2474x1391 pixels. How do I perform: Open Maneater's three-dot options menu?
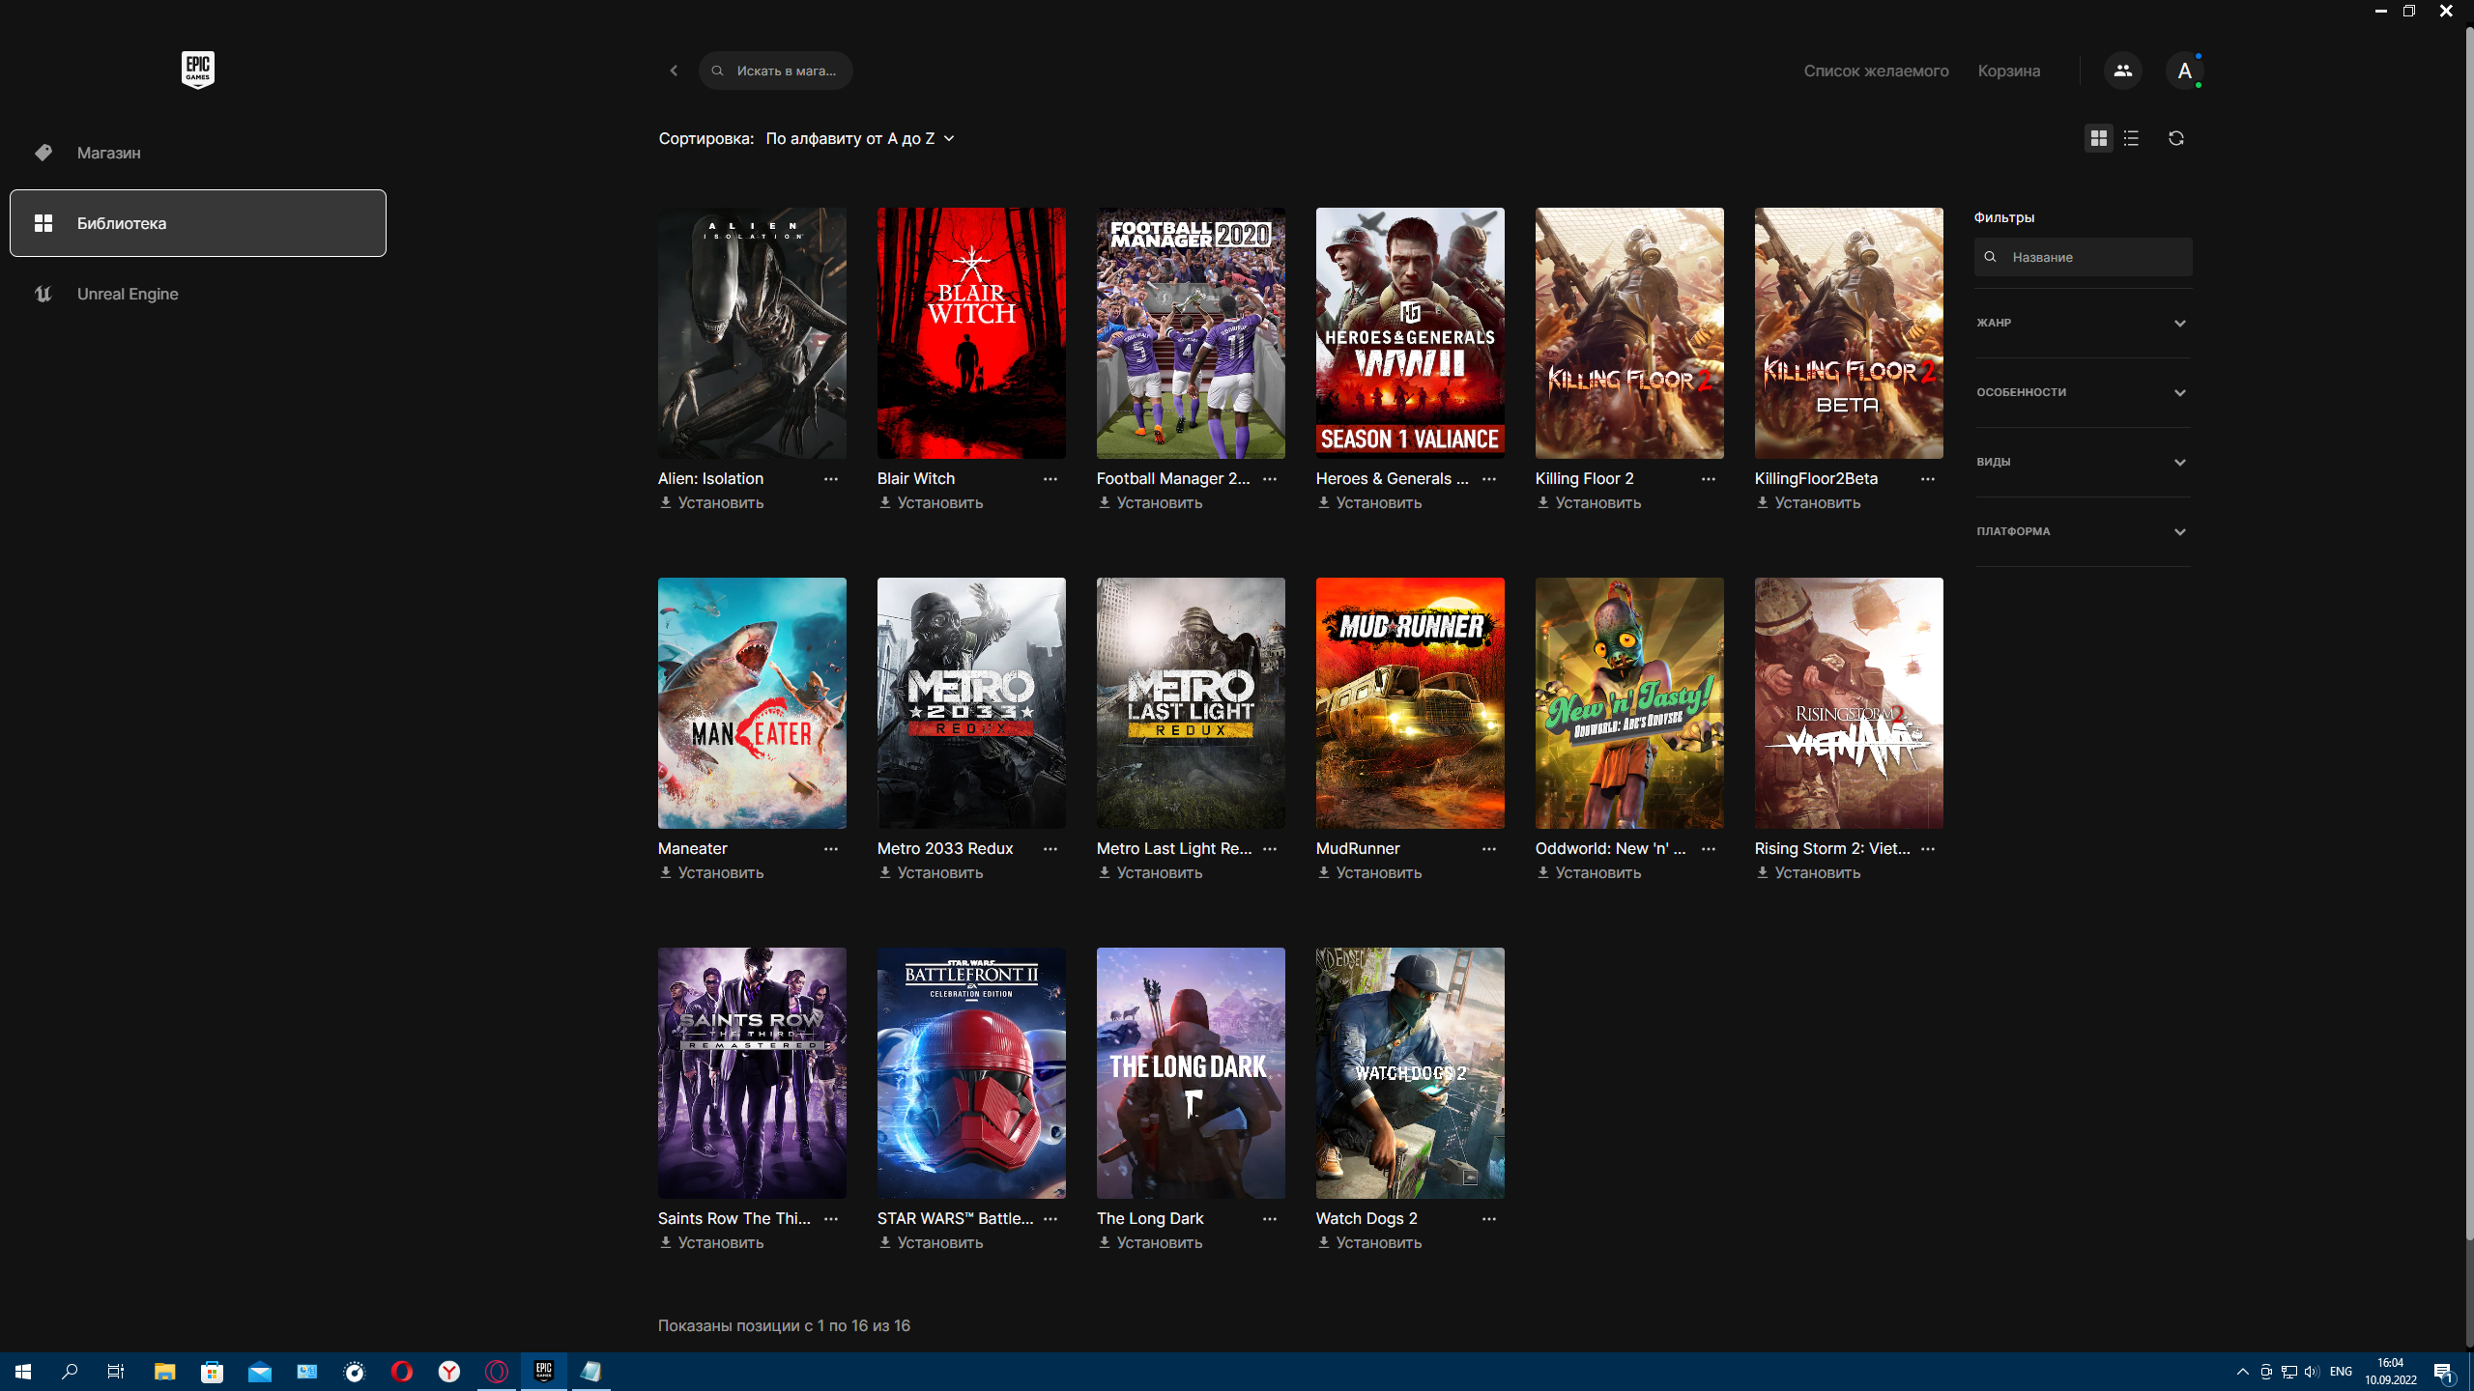tap(830, 849)
